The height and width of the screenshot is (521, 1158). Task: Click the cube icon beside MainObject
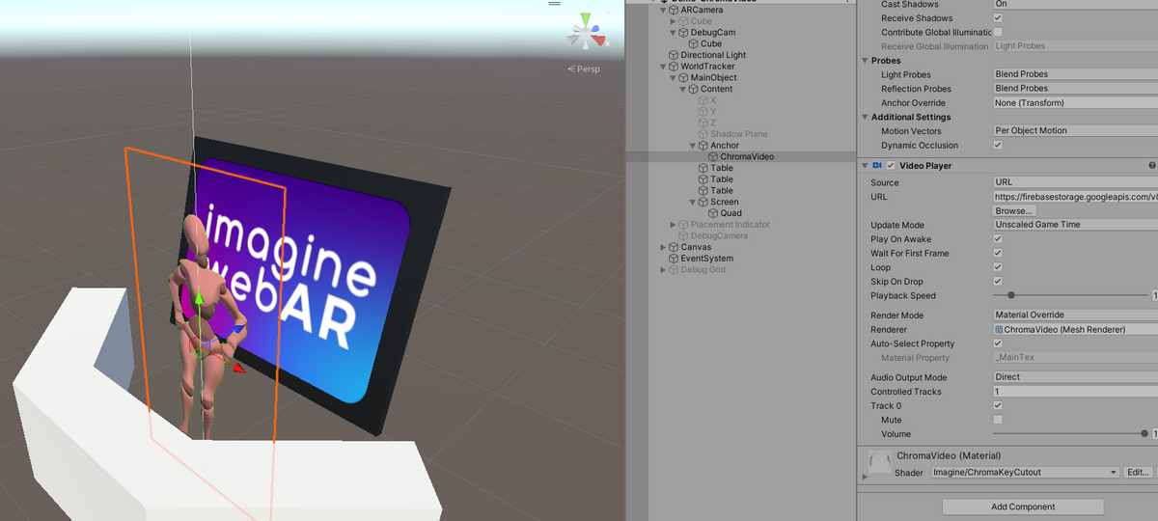(x=684, y=77)
